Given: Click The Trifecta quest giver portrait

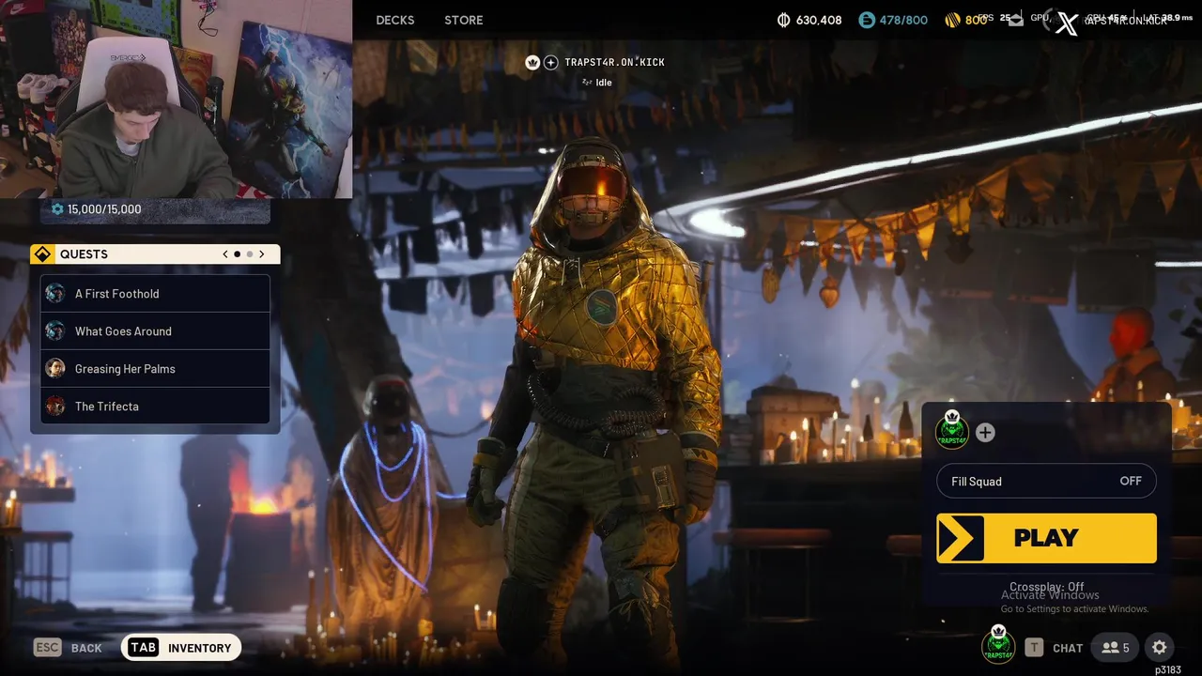Looking at the screenshot, I should pyautogui.click(x=55, y=407).
